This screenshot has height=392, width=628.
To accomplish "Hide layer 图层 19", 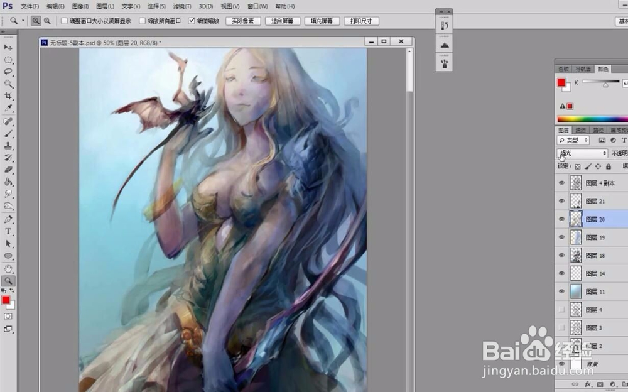I will pos(561,237).
